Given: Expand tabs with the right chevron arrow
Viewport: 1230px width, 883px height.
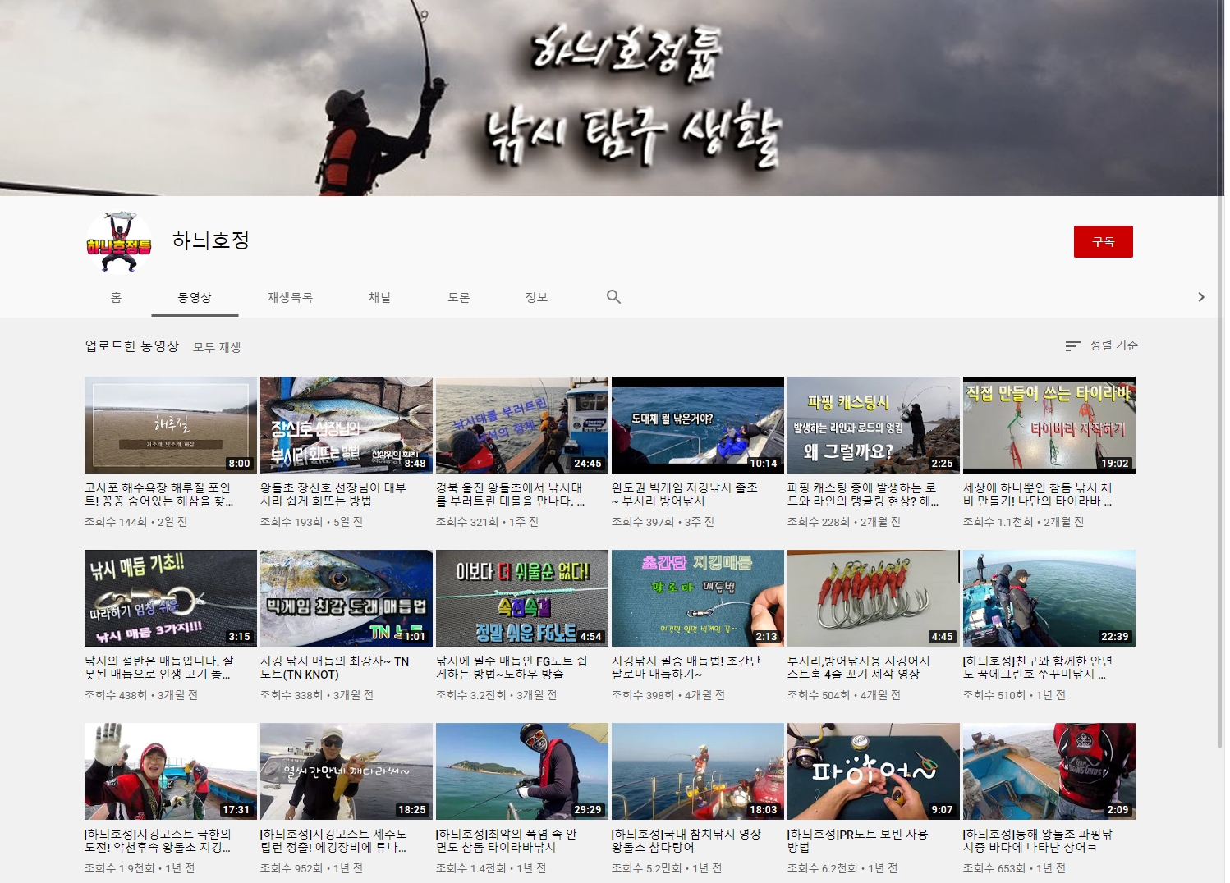Looking at the screenshot, I should coord(1200,297).
